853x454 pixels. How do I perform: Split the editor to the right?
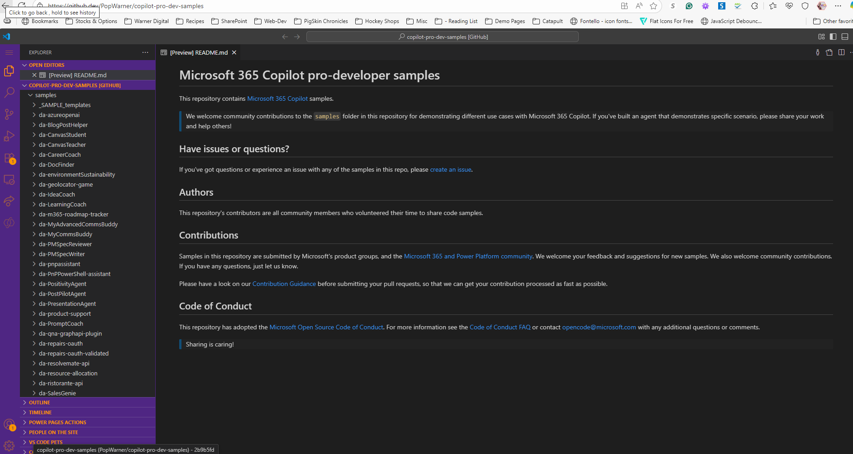(x=841, y=52)
